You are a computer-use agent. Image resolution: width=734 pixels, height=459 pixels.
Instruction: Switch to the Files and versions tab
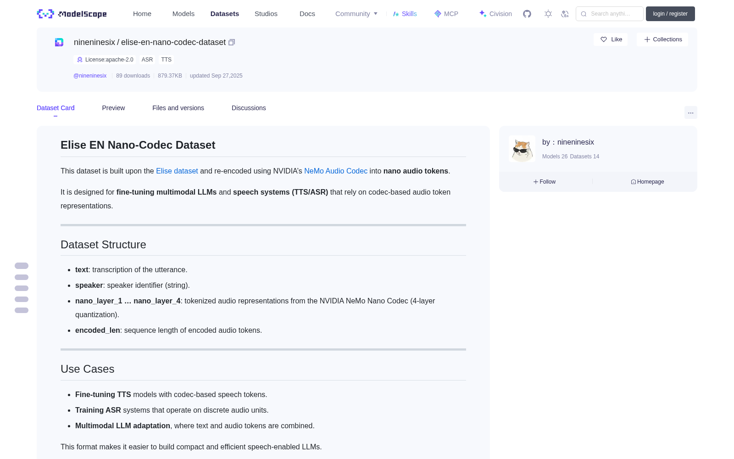[178, 108]
